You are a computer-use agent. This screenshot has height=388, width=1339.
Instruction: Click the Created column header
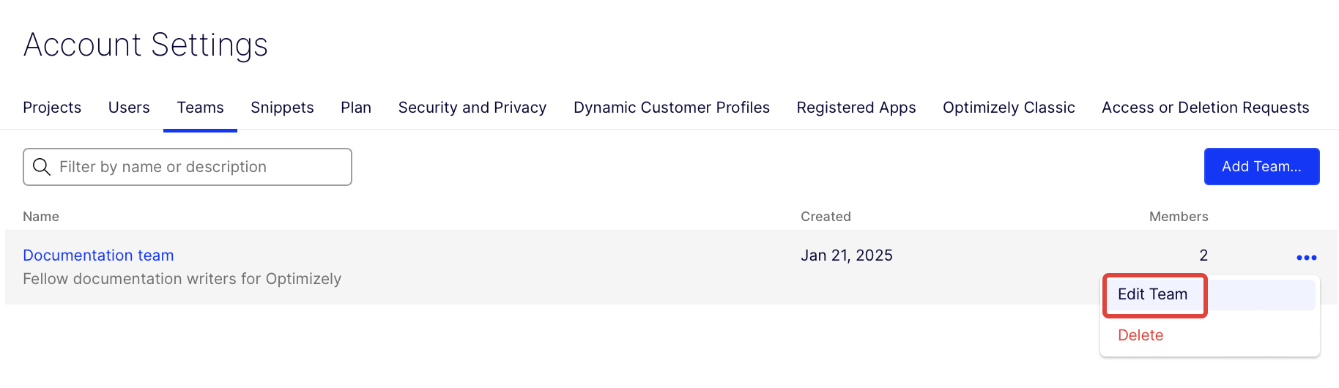pos(826,217)
